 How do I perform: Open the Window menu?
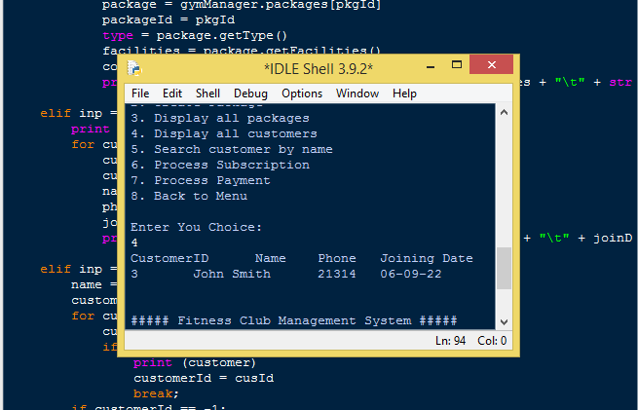point(357,93)
